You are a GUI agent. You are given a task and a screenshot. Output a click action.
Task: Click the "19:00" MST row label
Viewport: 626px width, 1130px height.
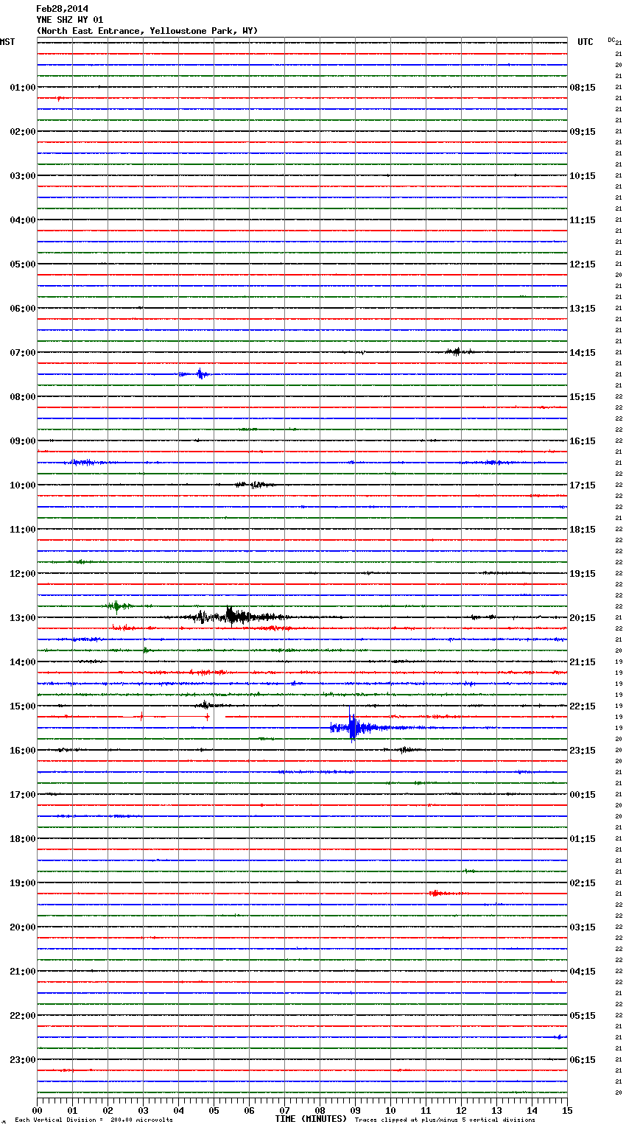pos(23,883)
